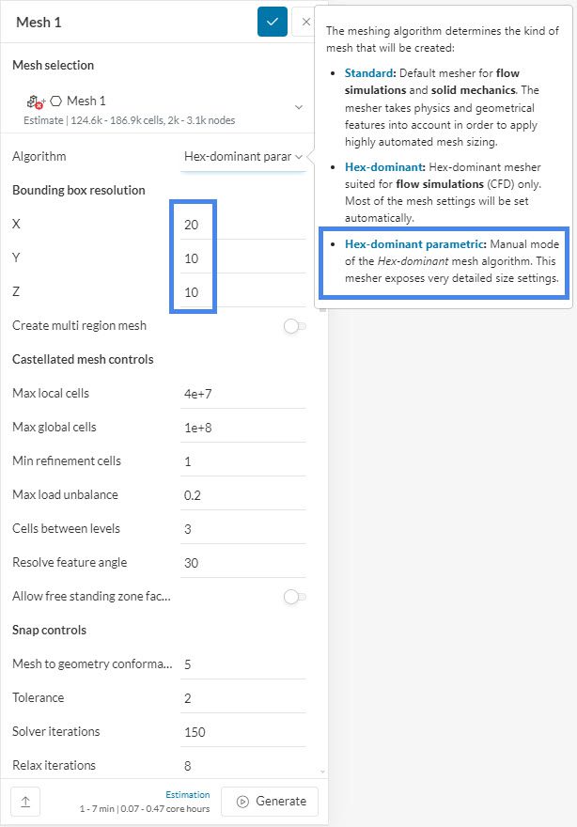Click the Resolve feature angle field
The width and height of the screenshot is (577, 827).
coord(242,563)
